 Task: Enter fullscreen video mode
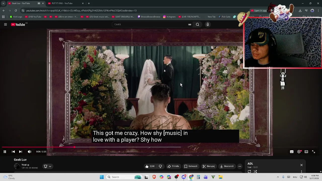coord(313,152)
